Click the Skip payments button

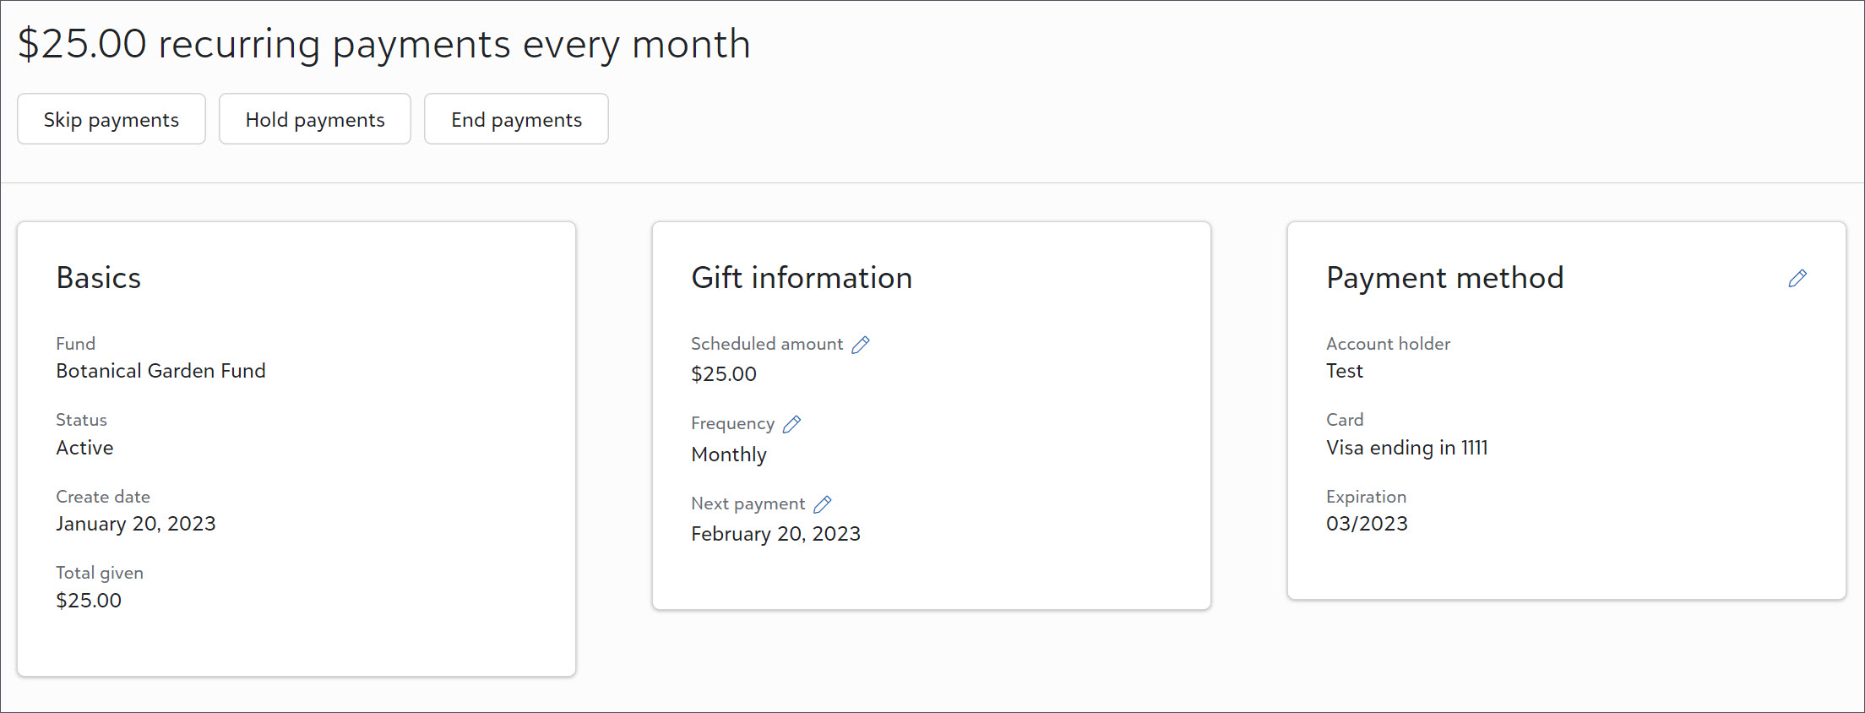point(111,119)
